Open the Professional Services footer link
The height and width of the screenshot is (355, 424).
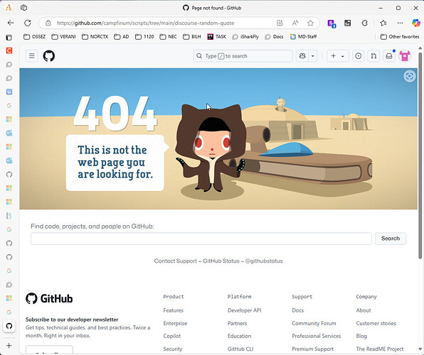[x=317, y=336]
